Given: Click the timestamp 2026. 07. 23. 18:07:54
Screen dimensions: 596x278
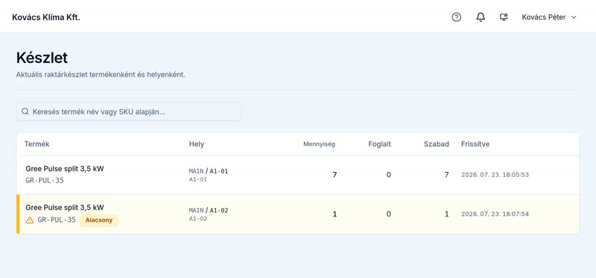Looking at the screenshot, I should coord(495,214).
